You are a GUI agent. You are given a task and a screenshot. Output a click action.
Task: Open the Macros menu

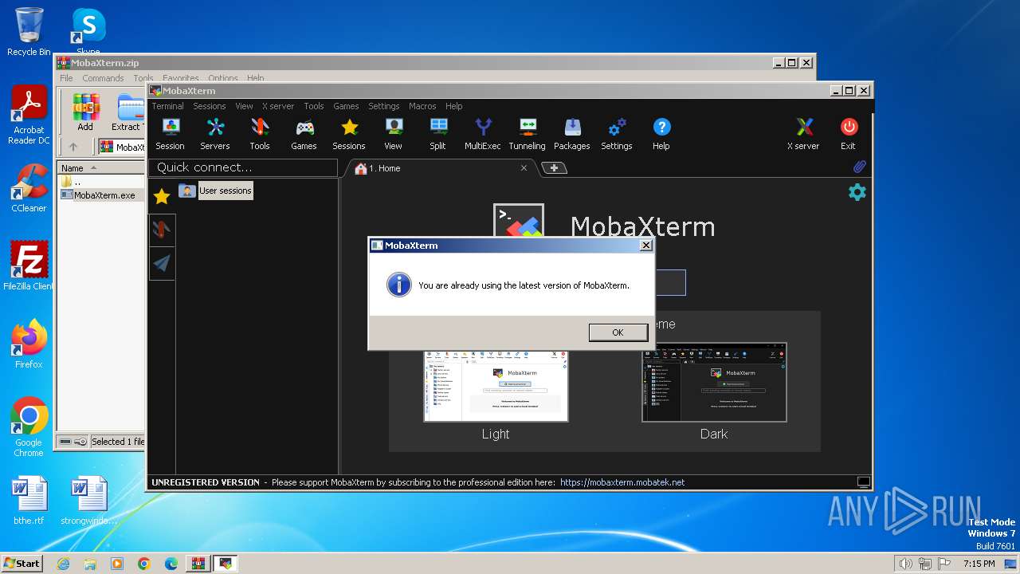tap(422, 106)
